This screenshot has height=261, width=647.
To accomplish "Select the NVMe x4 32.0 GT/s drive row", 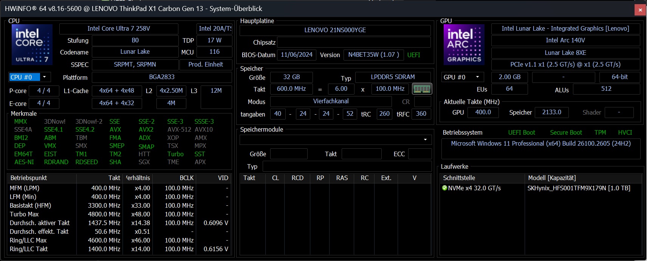I will click(x=542, y=188).
